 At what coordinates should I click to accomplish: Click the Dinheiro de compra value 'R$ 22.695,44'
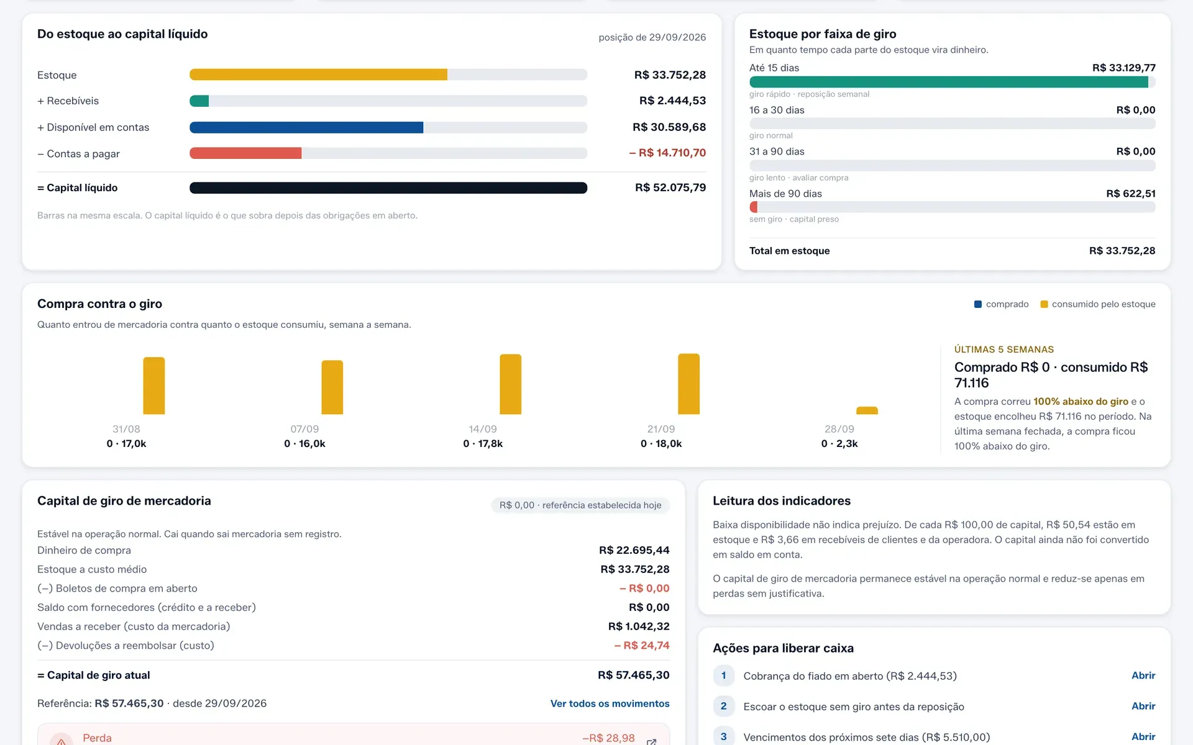pyautogui.click(x=634, y=550)
